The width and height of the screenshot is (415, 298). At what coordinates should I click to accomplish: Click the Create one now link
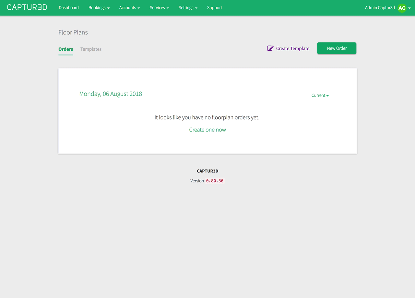207,130
